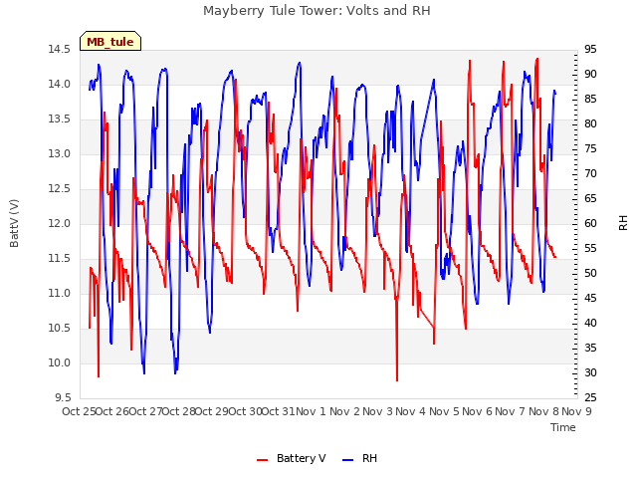Viewport: 637px width, 478px height.
Task: Click the 10.0 left axis tick label
Action: pyautogui.click(x=60, y=362)
